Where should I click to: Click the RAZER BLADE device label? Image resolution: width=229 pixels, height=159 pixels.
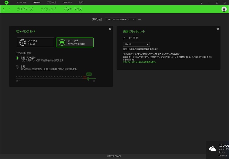tap(114, 156)
